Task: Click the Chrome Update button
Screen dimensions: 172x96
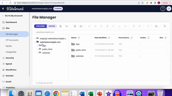Action: [x=166, y=3]
